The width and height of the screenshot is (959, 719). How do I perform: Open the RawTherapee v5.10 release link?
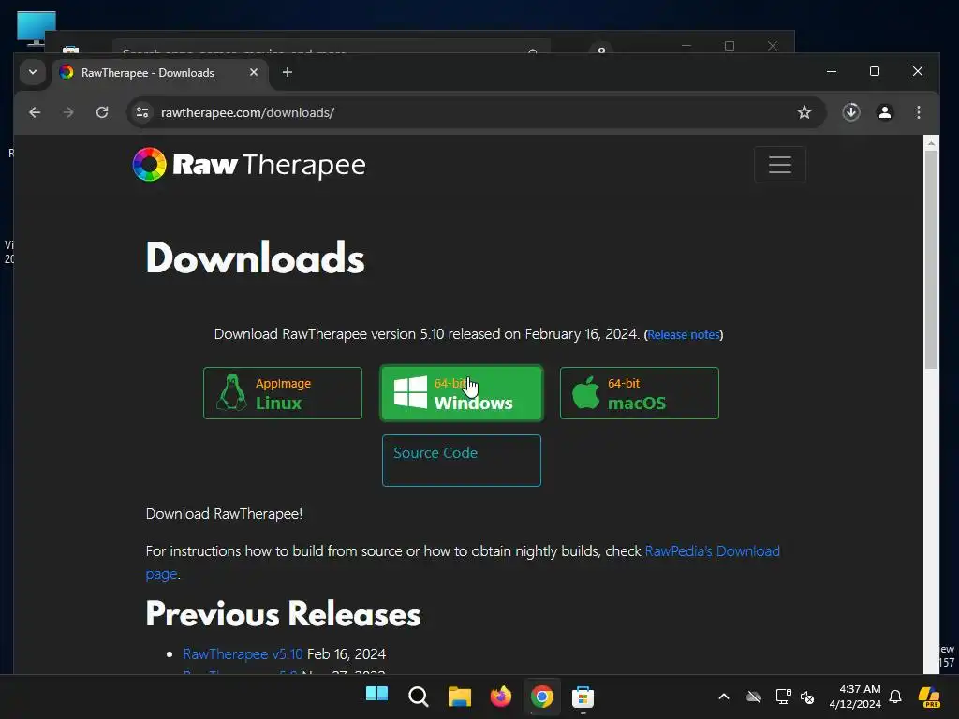coord(243,654)
